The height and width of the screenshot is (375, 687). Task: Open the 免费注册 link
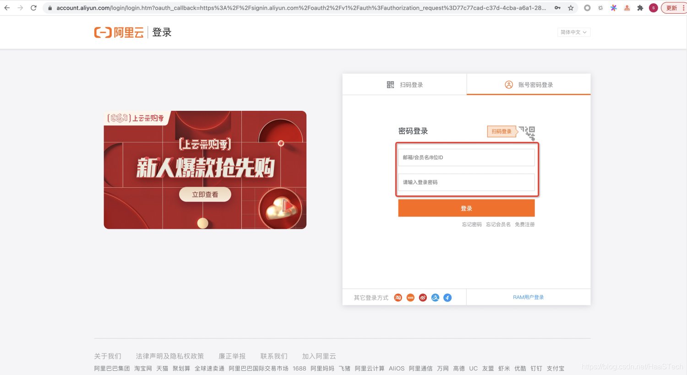(x=525, y=224)
